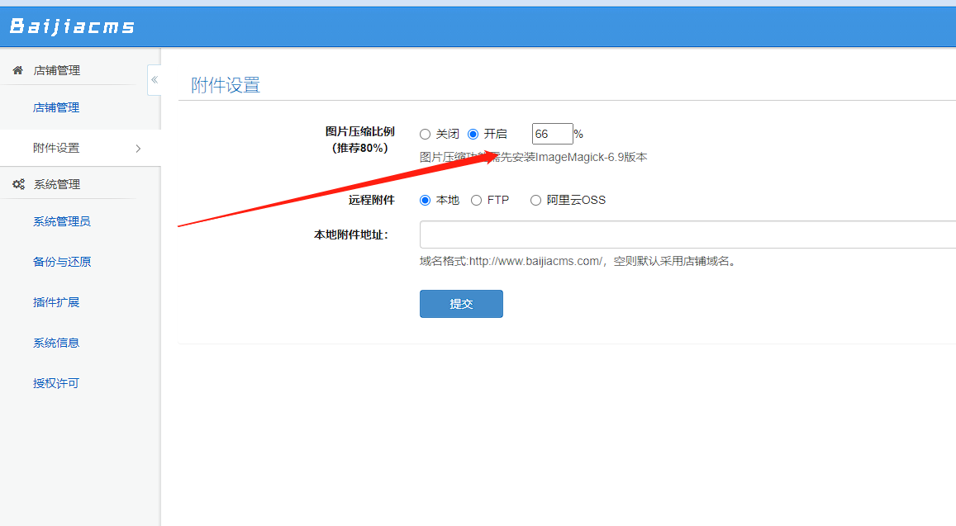
Task: Collapse the sidebar using the « chevron
Action: point(154,80)
